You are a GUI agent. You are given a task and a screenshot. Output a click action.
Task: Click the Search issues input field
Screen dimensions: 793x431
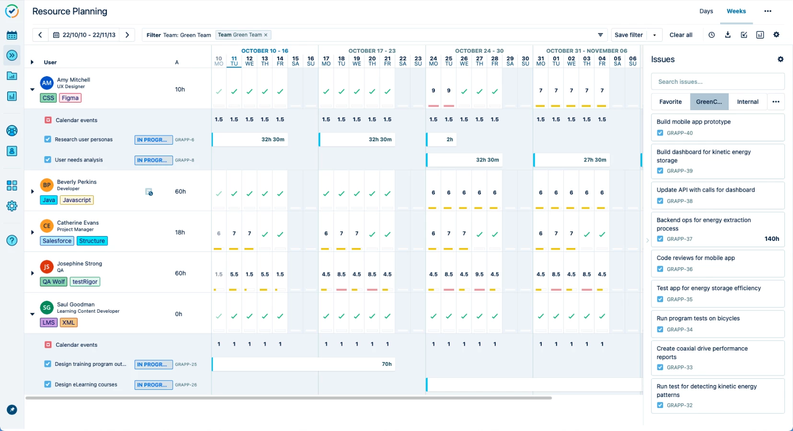click(x=717, y=82)
